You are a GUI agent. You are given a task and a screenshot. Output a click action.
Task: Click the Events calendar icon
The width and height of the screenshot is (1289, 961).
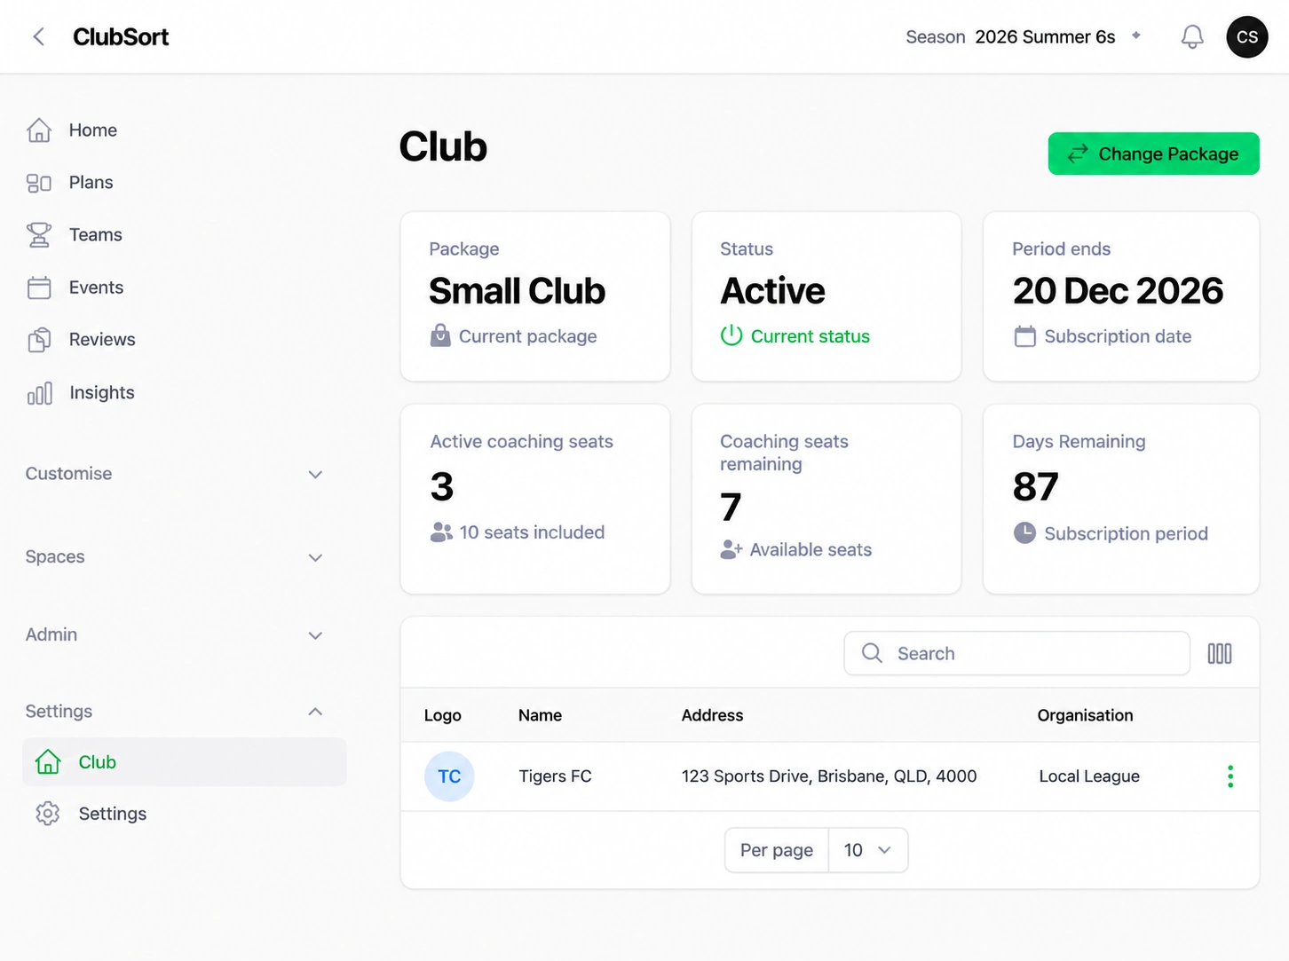39,288
